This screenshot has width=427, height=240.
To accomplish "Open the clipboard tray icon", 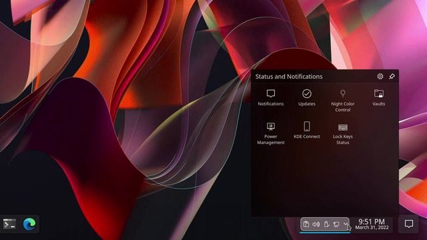I will [x=306, y=224].
